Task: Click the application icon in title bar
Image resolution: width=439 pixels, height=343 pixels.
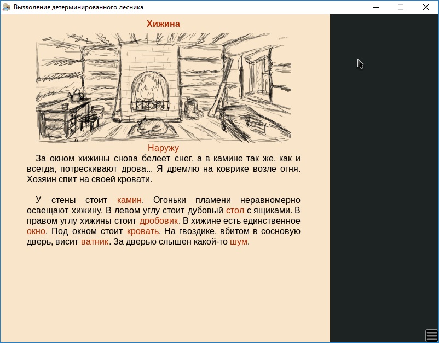Action: 7,7
